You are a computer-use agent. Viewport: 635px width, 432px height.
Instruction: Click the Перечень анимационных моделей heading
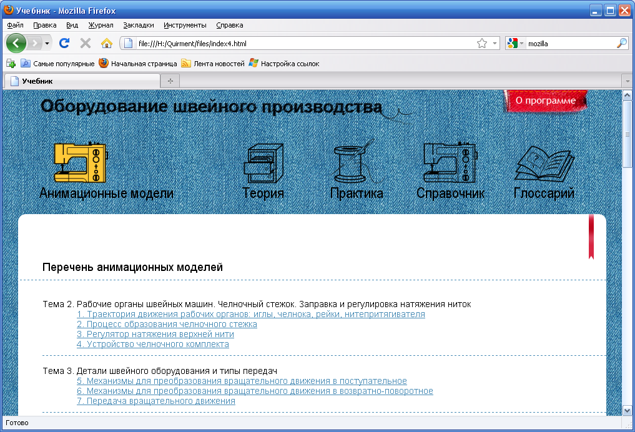[132, 267]
